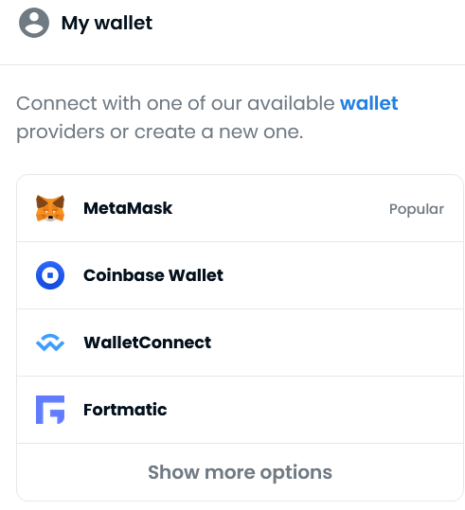Pick the WalletConnect text label
The image size is (465, 510).
pyautogui.click(x=147, y=343)
